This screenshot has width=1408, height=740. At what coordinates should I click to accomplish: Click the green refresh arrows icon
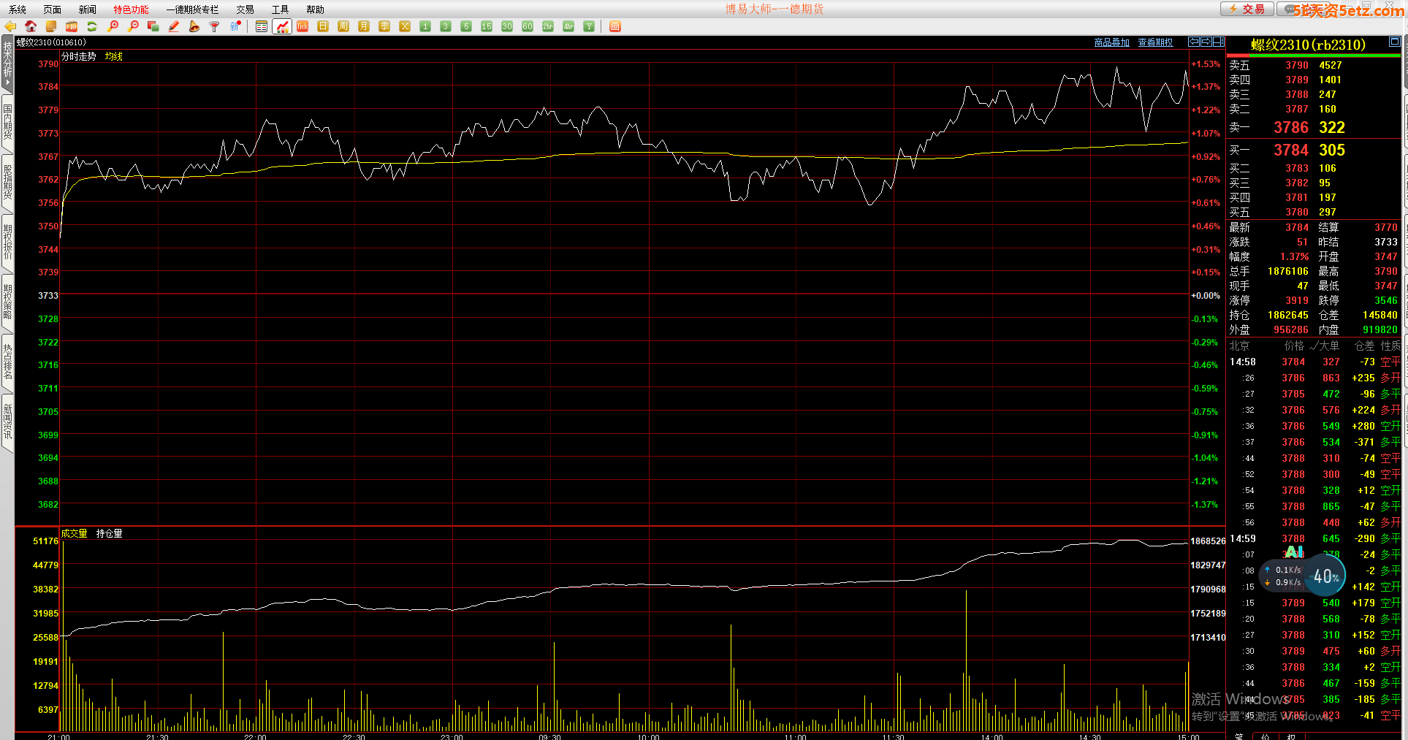point(92,26)
